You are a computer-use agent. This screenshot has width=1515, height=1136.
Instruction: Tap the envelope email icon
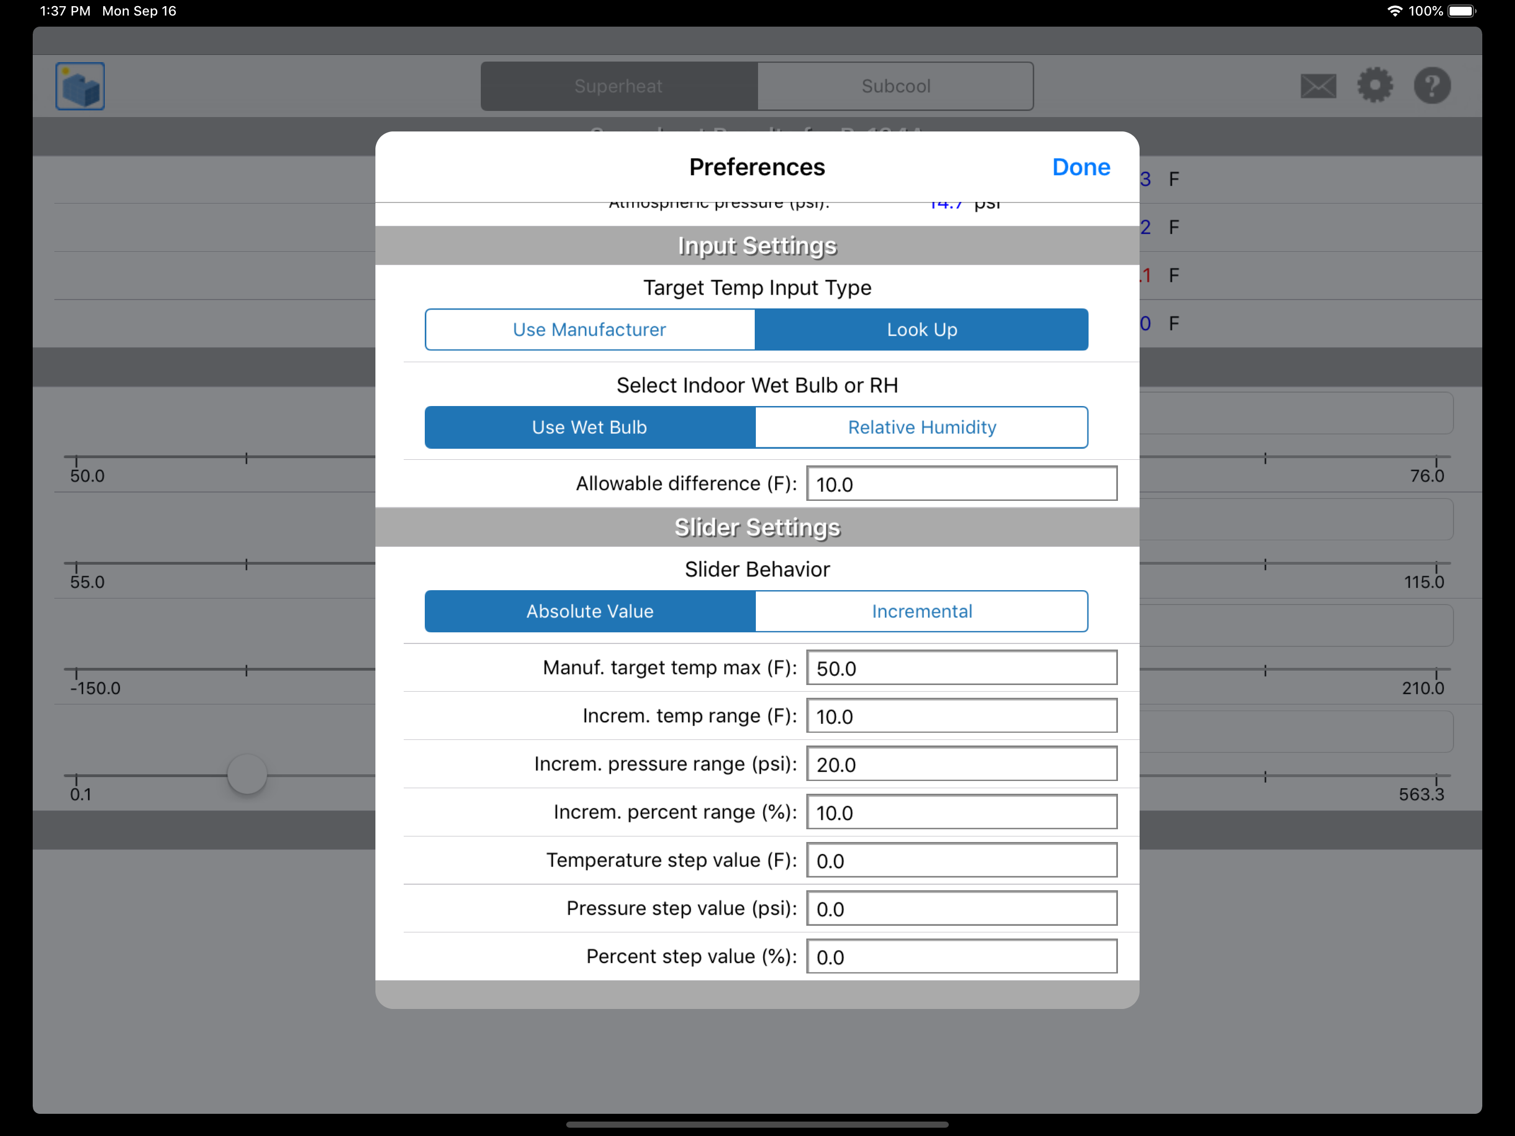pyautogui.click(x=1318, y=87)
